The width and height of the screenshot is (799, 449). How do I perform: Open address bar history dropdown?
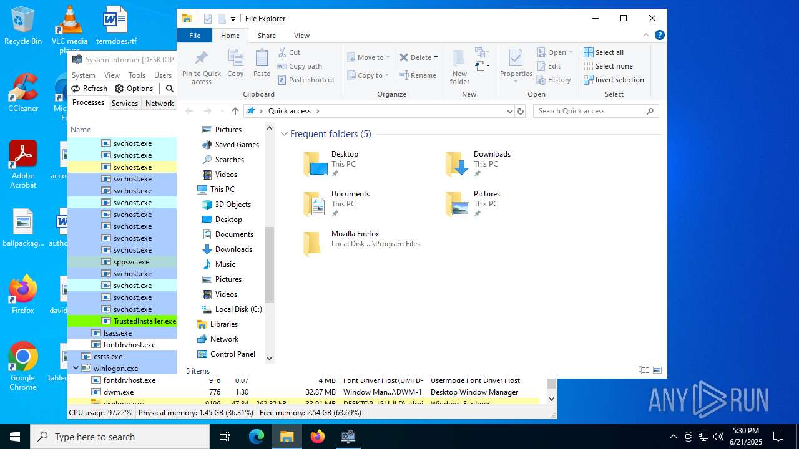(510, 111)
